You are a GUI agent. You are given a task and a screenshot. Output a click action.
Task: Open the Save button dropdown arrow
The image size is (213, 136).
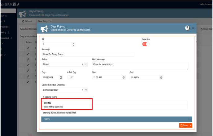pyautogui.click(x=190, y=125)
